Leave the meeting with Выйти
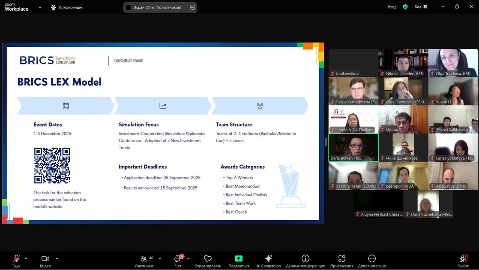This screenshot has width=479, height=270. 464,261
